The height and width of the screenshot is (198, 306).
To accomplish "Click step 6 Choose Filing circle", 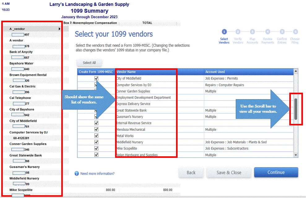I will tap(295, 32).
